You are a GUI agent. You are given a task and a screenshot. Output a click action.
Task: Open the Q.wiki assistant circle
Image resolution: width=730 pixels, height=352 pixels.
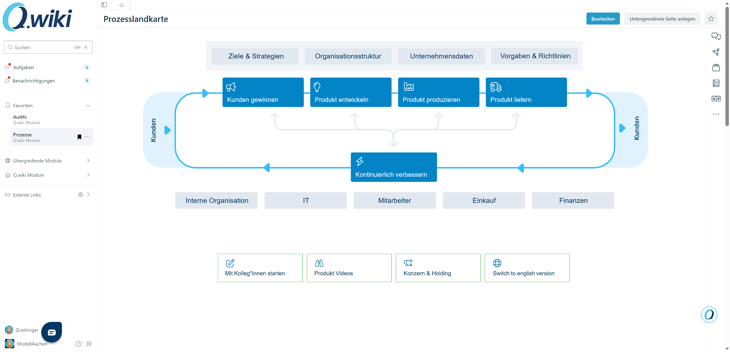pos(709,314)
